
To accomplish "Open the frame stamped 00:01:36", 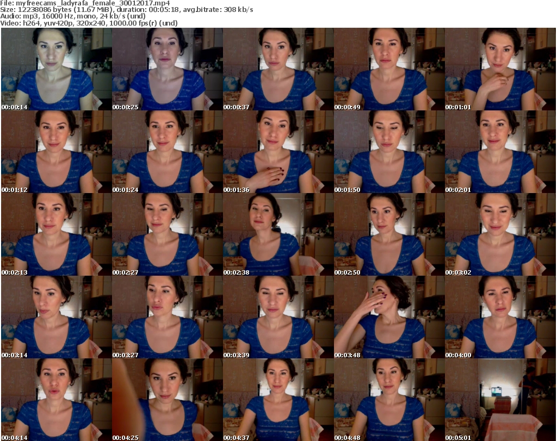I will 278,152.
